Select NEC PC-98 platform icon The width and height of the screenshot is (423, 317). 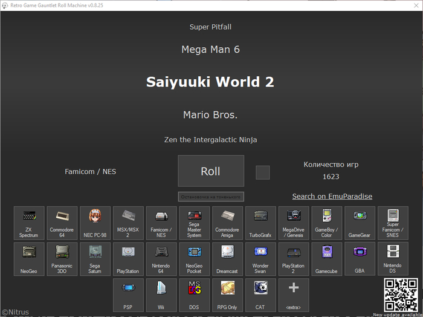[95, 223]
